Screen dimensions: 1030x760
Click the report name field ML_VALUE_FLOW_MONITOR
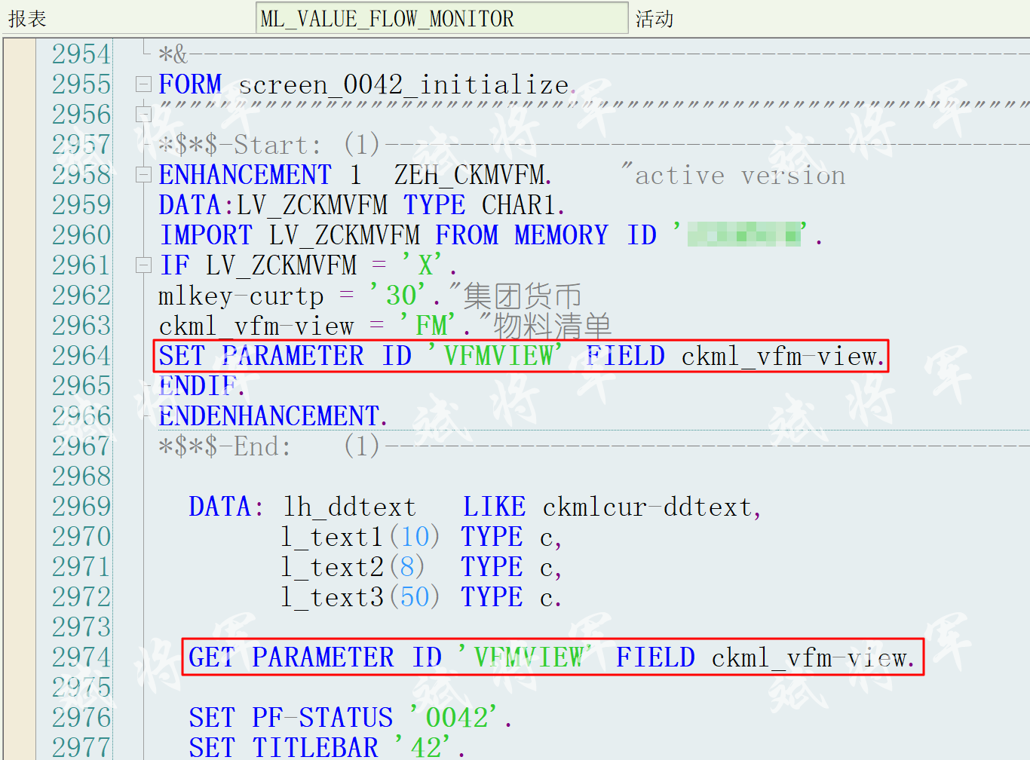point(442,18)
